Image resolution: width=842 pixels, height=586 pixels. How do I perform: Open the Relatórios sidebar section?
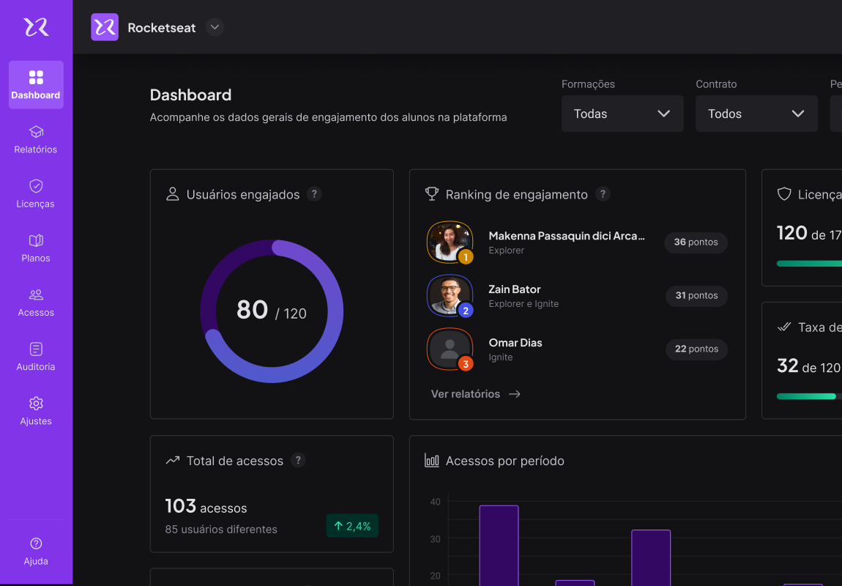(x=36, y=139)
